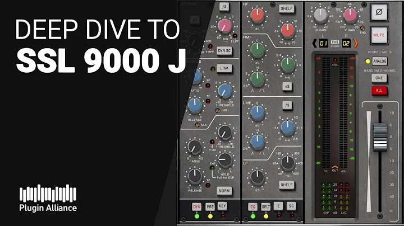Click the small compressor HPF trim knob

pos(218,110)
